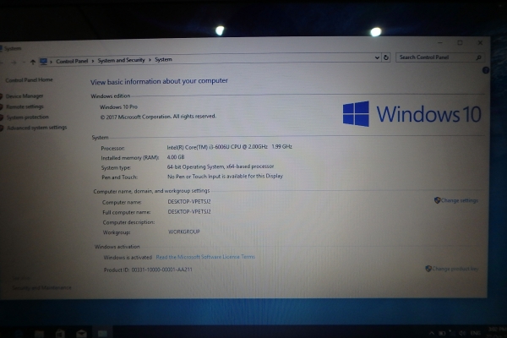Select Control Panel in the breadcrumb
Screen dimensions: 507x338
(x=72, y=61)
